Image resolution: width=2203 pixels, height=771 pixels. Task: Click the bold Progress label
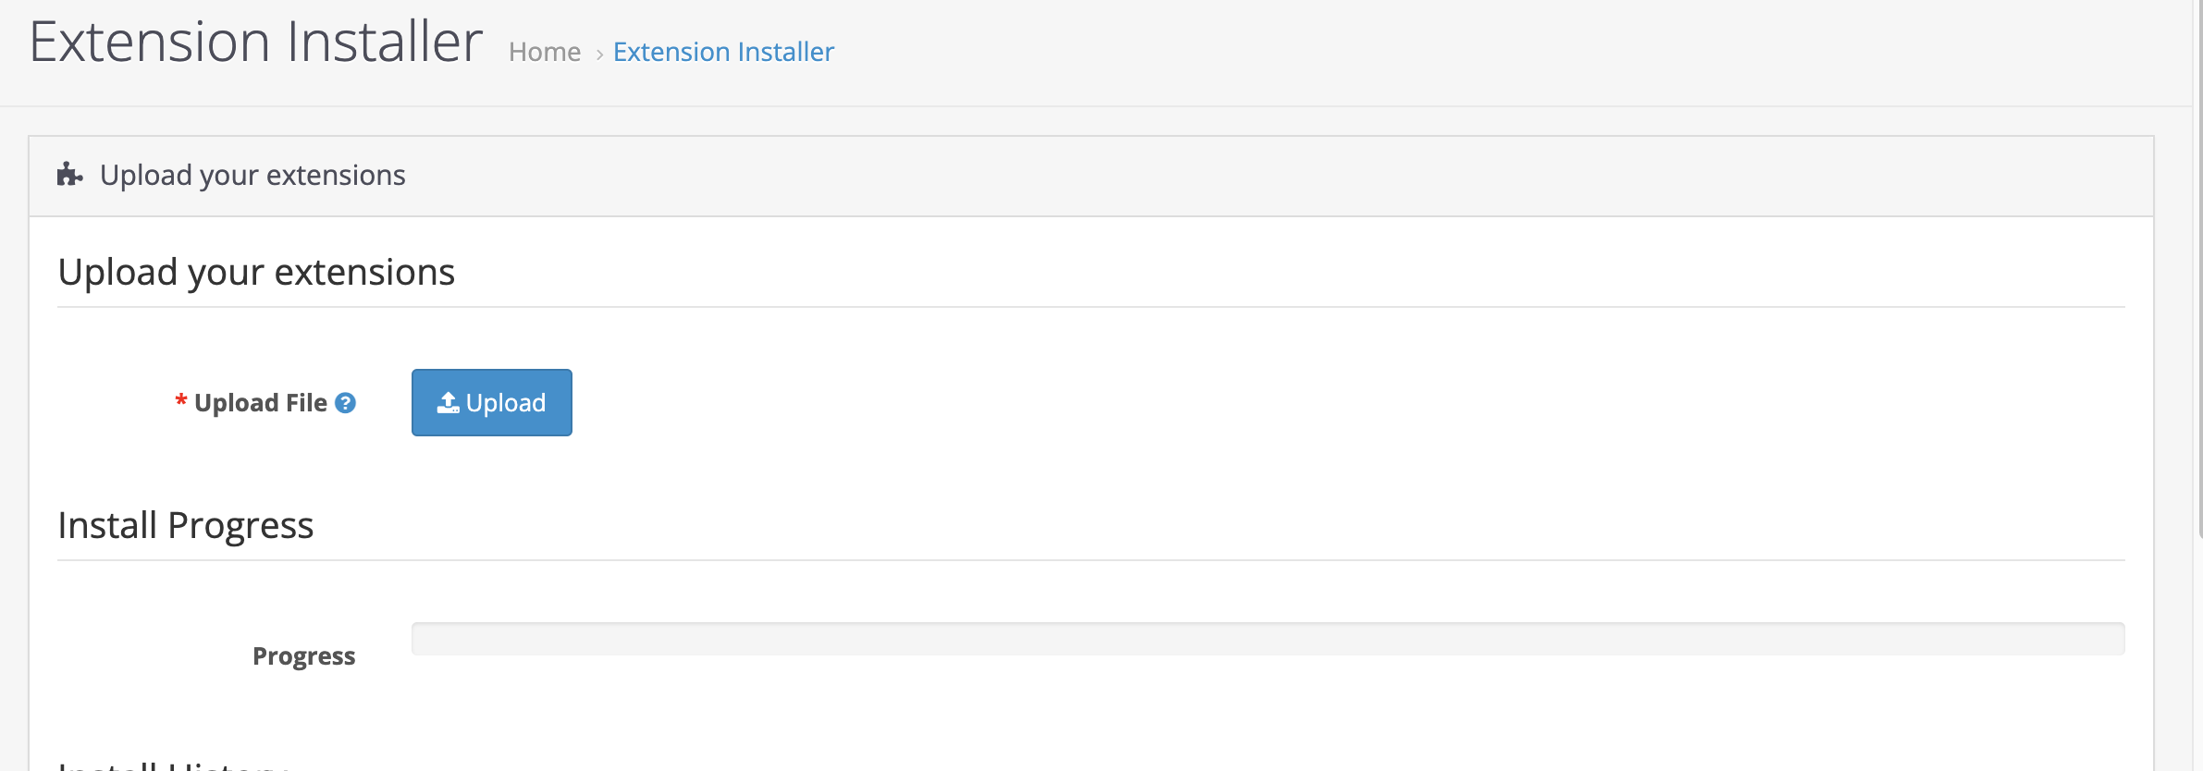(x=303, y=656)
